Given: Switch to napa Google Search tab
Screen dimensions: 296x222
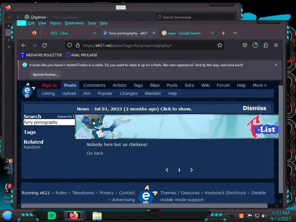Looking at the screenshot, I should click(188, 33).
